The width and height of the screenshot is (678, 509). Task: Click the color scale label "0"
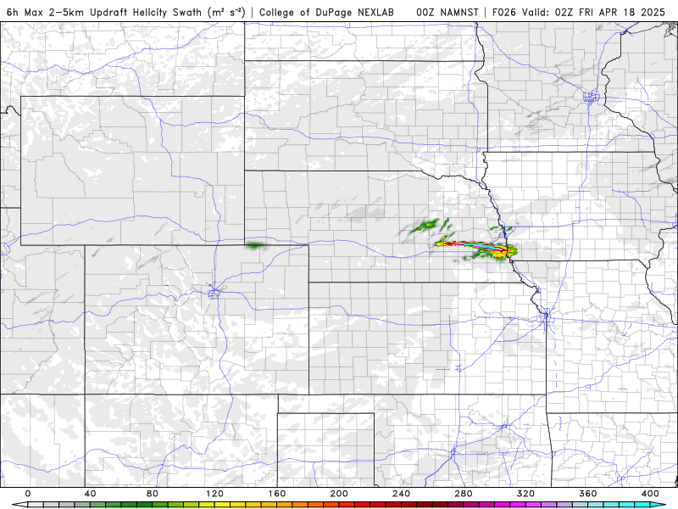click(28, 494)
